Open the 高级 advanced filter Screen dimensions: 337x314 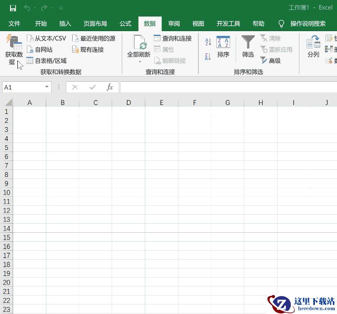click(270, 61)
